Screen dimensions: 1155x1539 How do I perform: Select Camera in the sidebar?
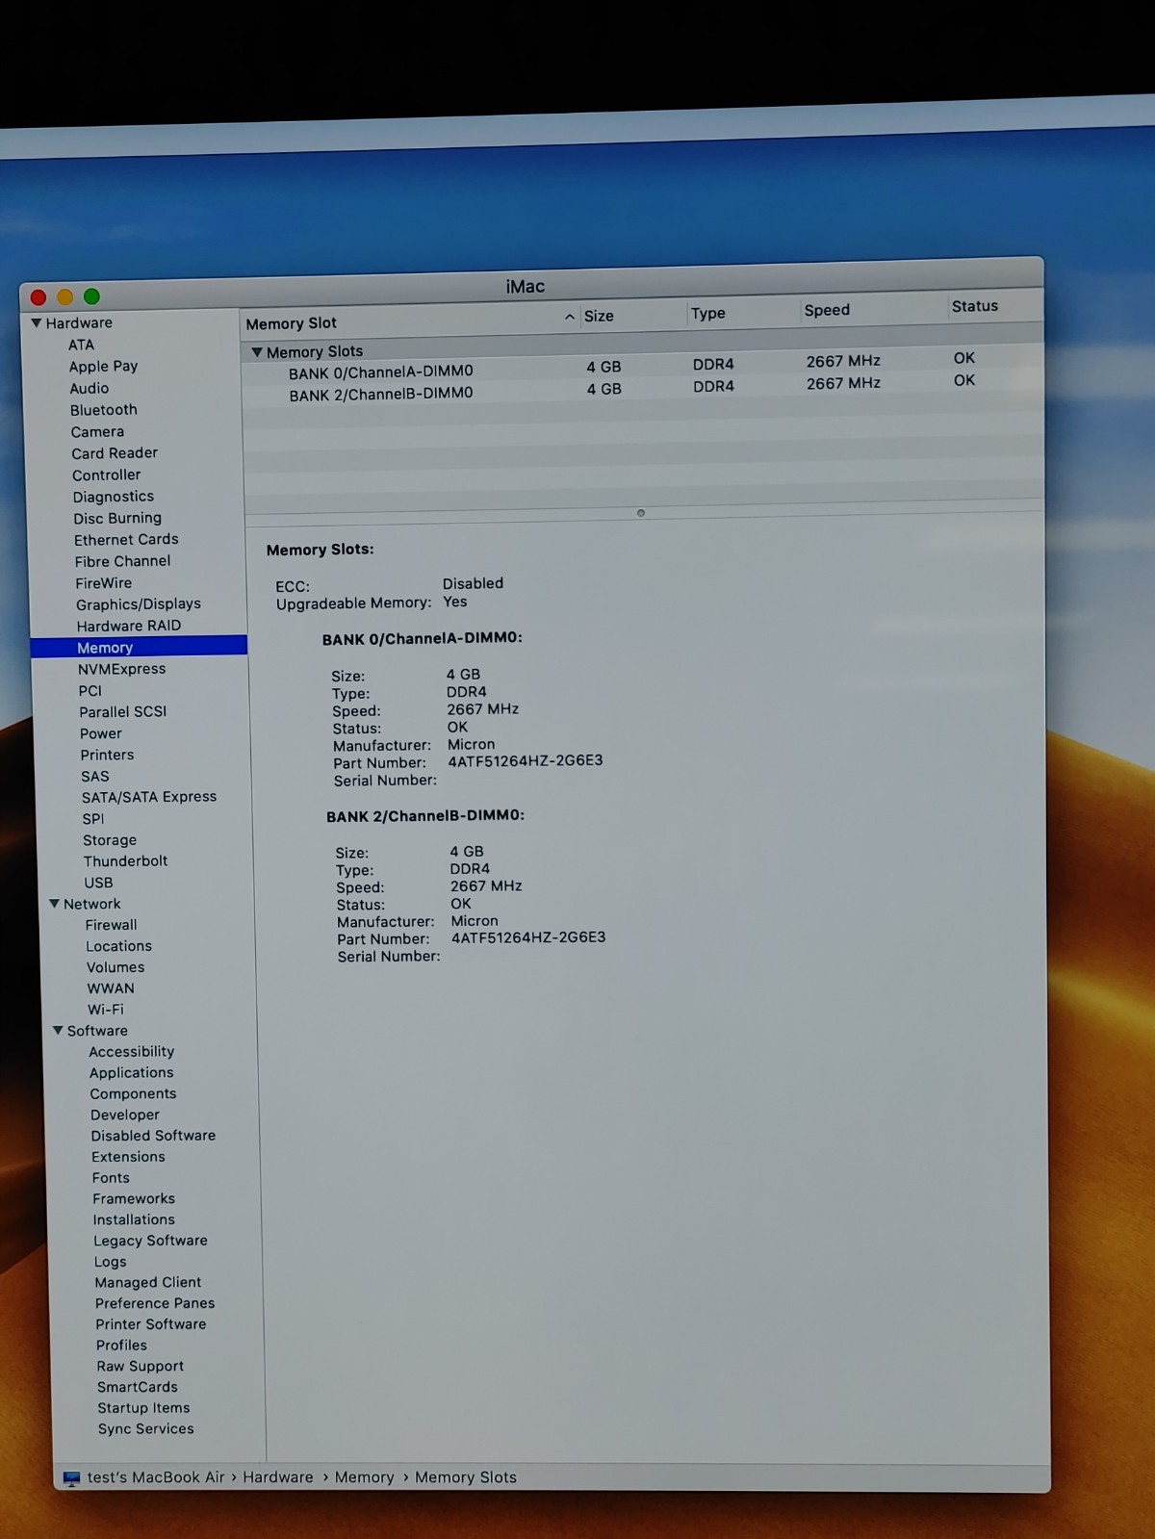[x=97, y=432]
